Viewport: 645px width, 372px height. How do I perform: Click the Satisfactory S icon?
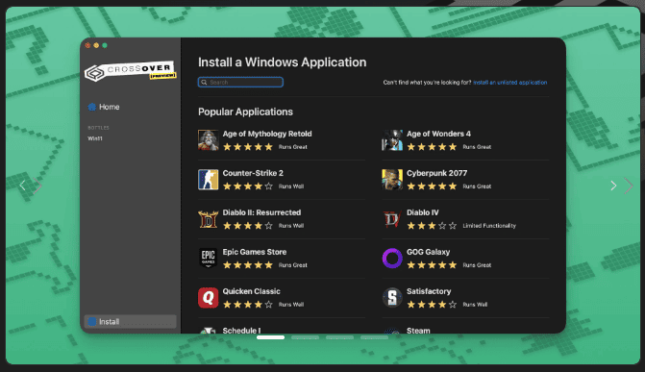pos(392,298)
